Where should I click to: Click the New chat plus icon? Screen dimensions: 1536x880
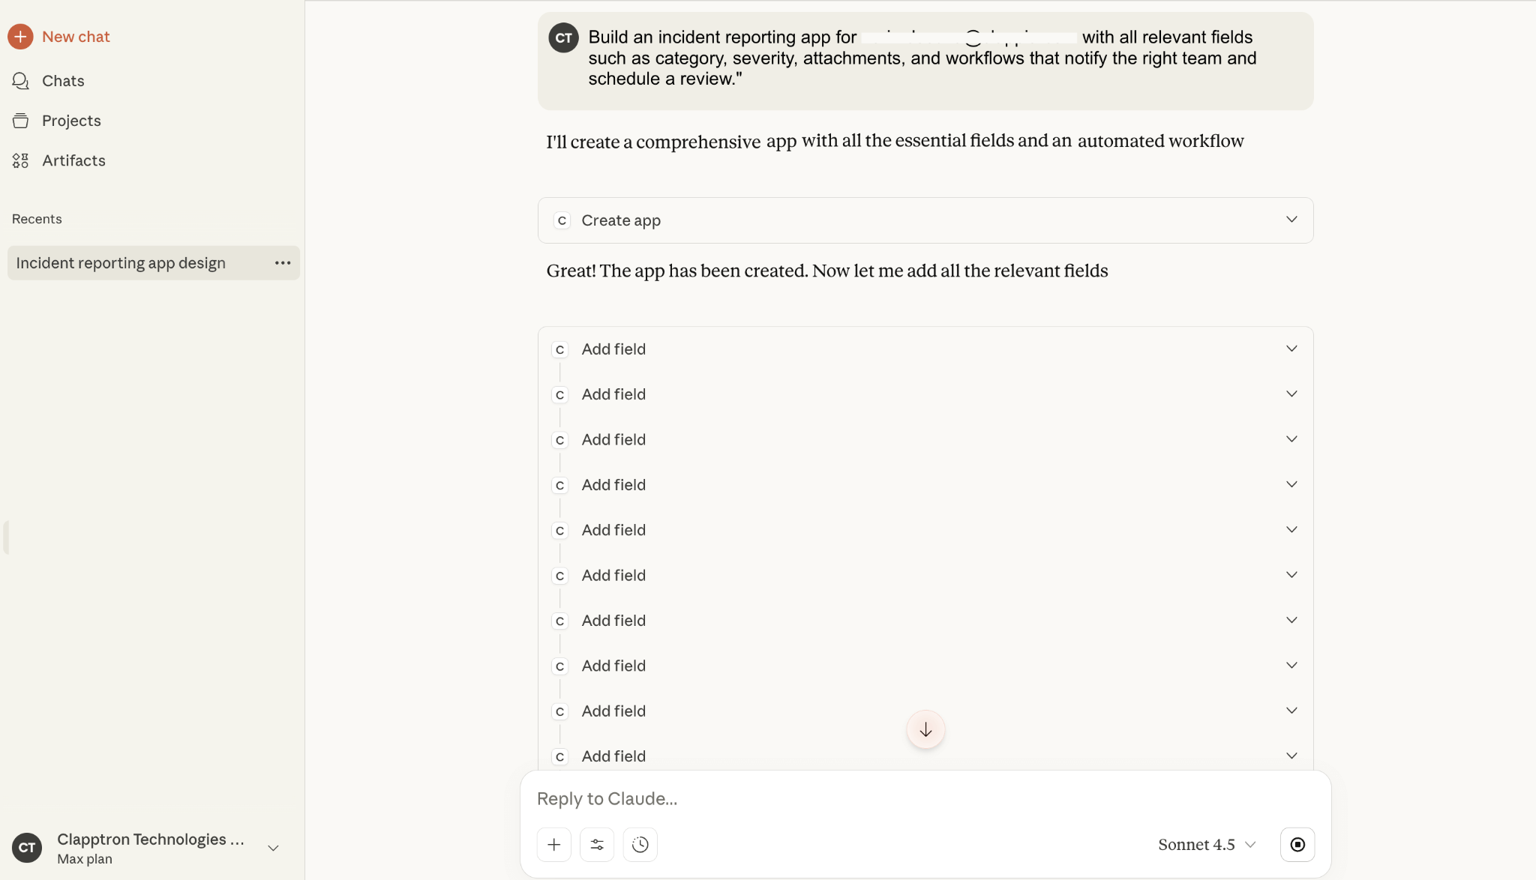point(20,36)
